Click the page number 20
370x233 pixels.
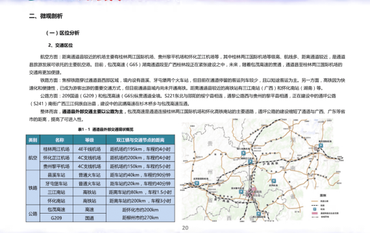[185, 228]
